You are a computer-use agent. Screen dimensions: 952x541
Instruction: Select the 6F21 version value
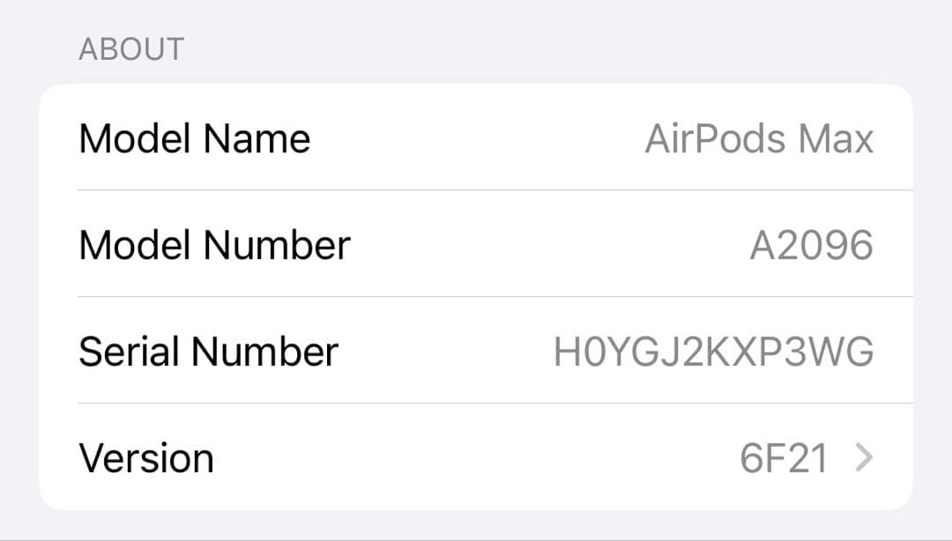[784, 458]
